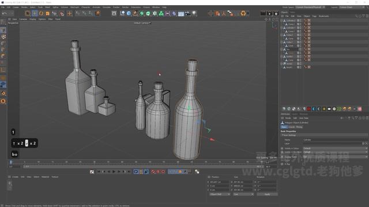Click the Apply button in the Coordinates panel

click(267, 194)
